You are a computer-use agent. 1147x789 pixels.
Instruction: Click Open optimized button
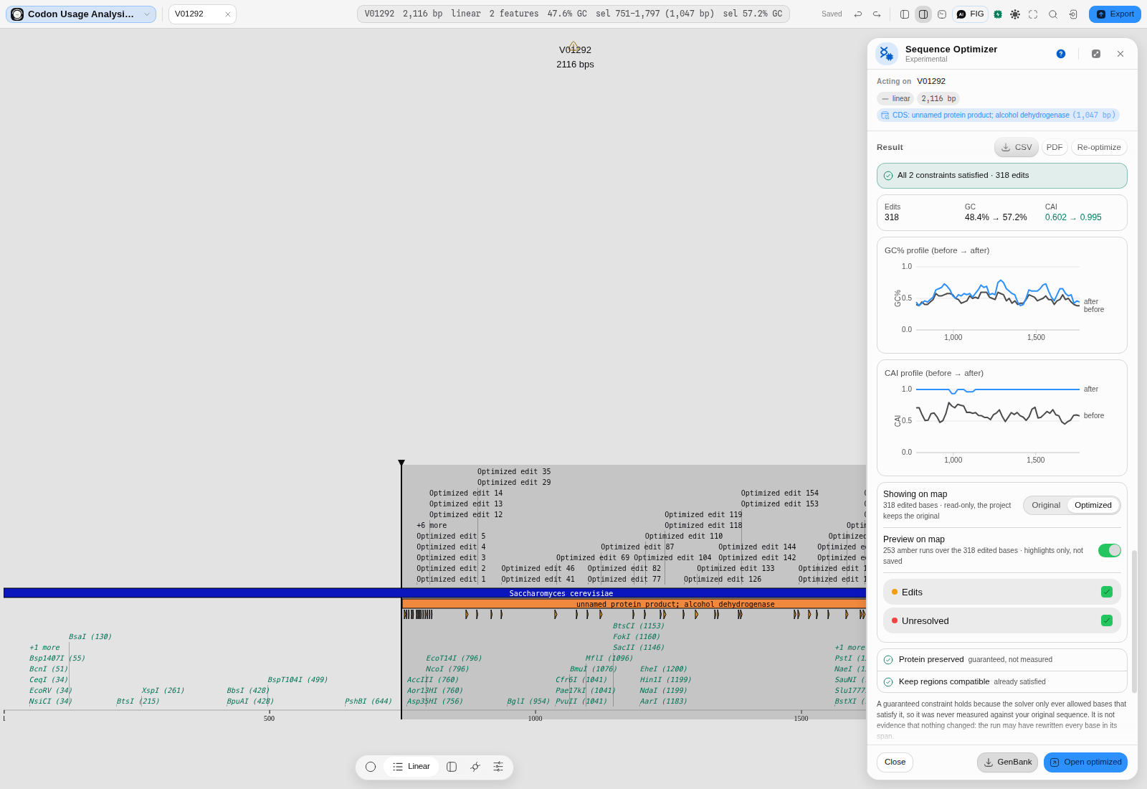coord(1085,762)
